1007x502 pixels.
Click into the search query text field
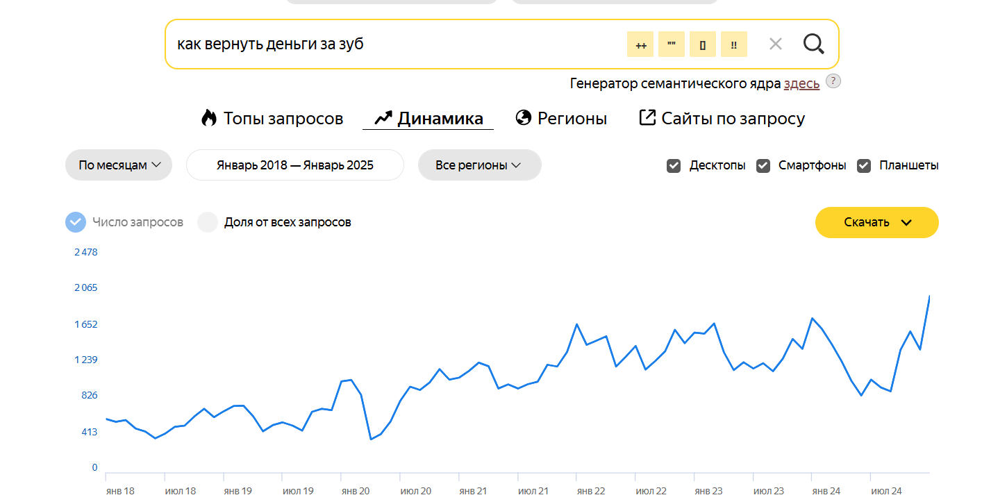(389, 44)
